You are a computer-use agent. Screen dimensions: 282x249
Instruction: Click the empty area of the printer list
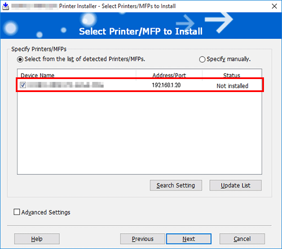[139, 133]
